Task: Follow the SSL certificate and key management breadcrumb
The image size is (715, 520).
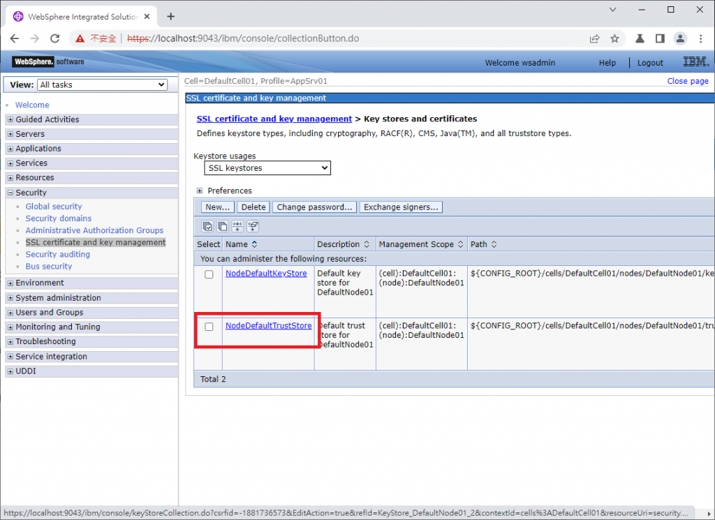Action: click(274, 119)
